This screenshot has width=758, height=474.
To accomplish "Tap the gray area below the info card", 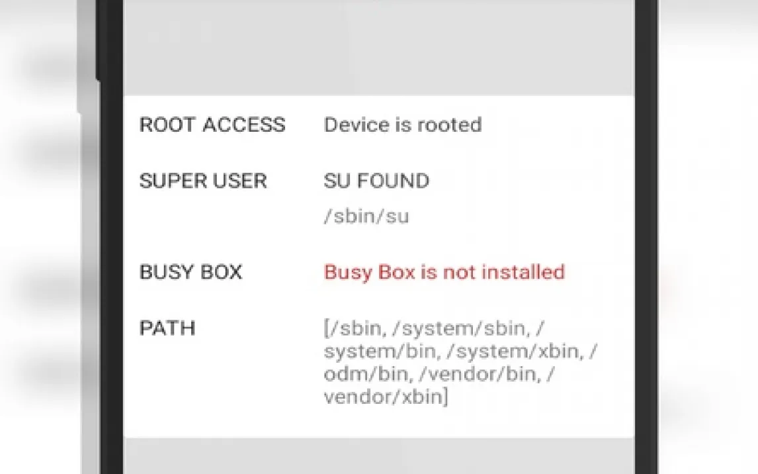I will click(378, 457).
